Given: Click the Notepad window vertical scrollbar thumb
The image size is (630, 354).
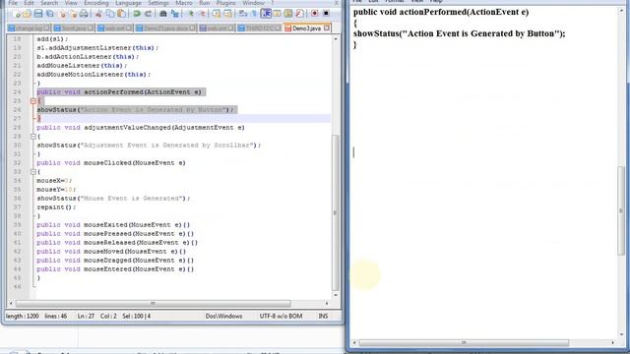Looking at the screenshot, I should [x=621, y=209].
